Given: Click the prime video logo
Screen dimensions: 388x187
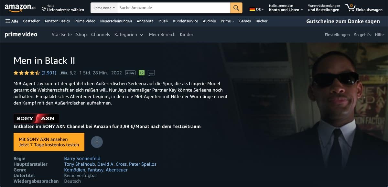Looking at the screenshot, I should point(21,34).
